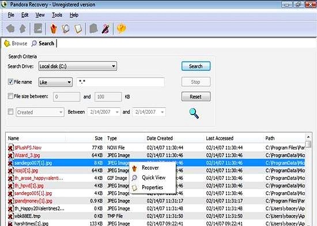Enable the Created date filter checkbox

[10, 112]
